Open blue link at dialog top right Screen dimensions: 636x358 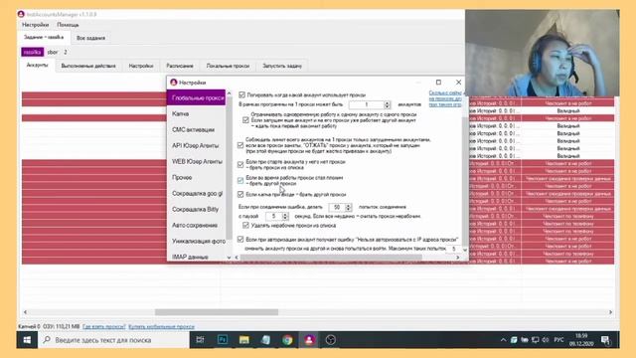point(445,98)
